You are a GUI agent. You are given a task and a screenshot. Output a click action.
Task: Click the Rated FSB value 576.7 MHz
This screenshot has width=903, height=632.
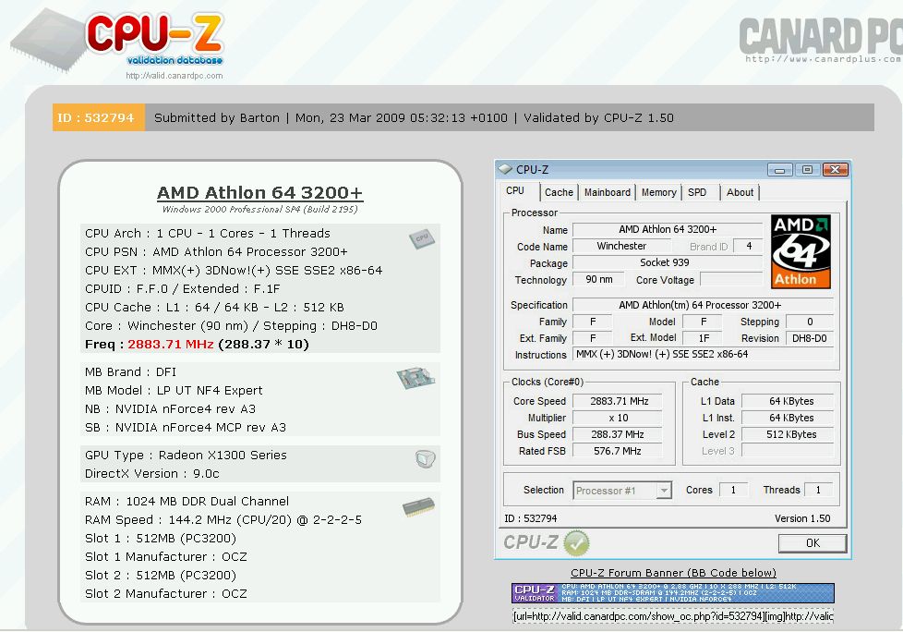(x=620, y=451)
